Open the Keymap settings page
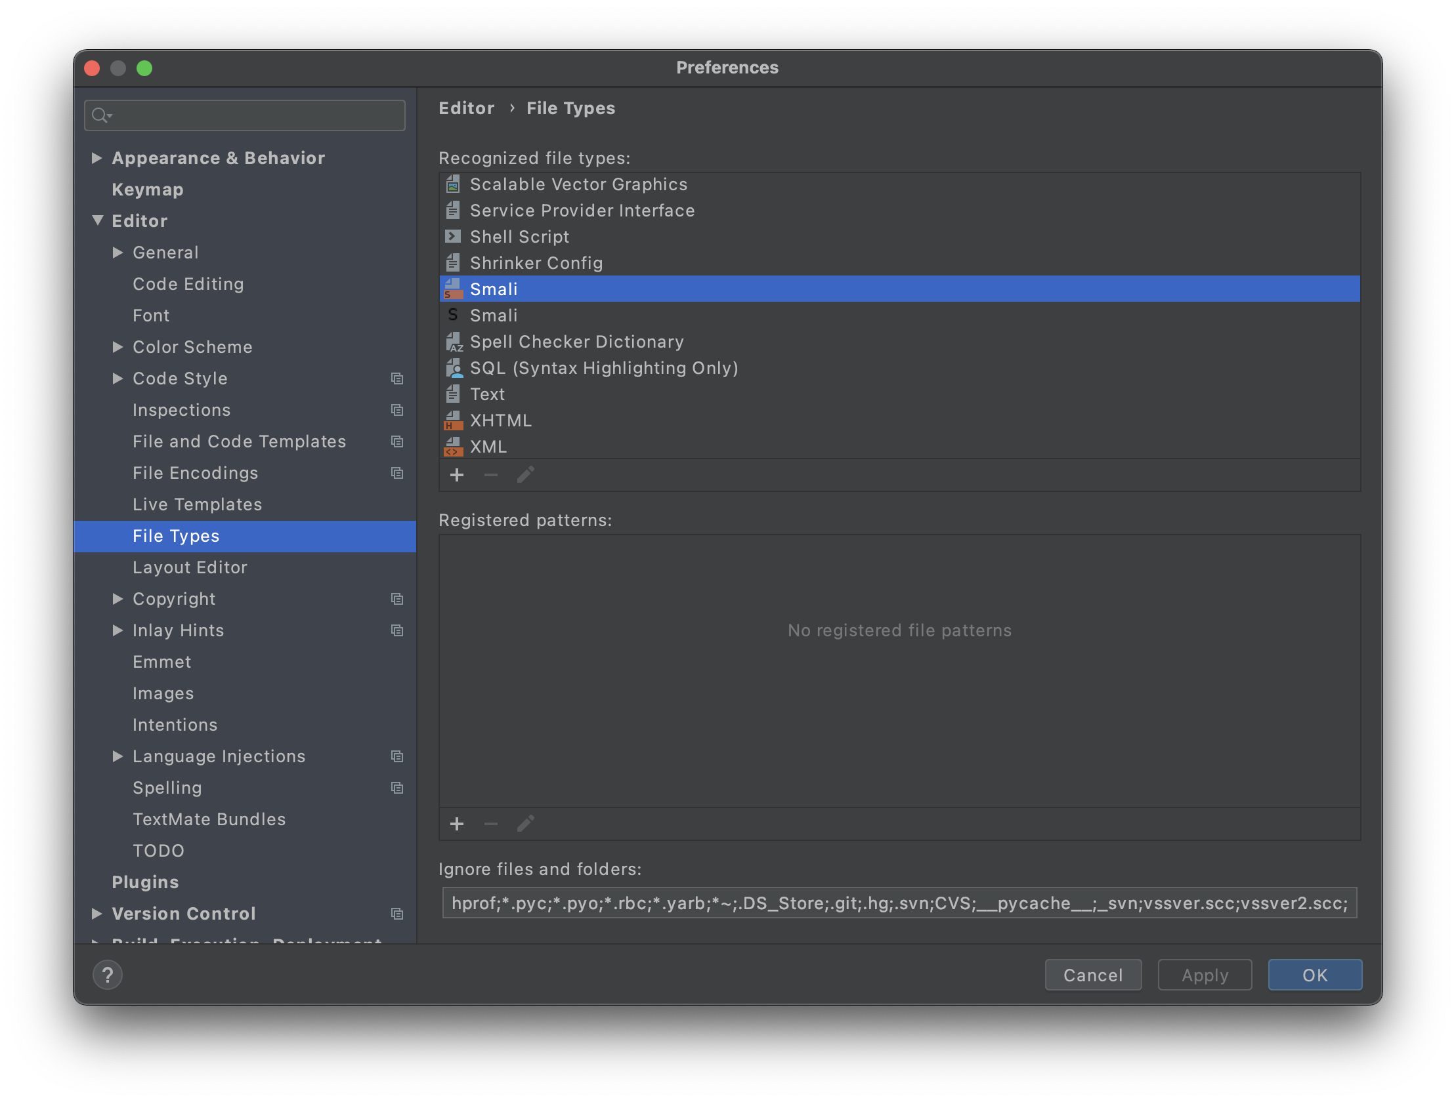 click(x=148, y=190)
